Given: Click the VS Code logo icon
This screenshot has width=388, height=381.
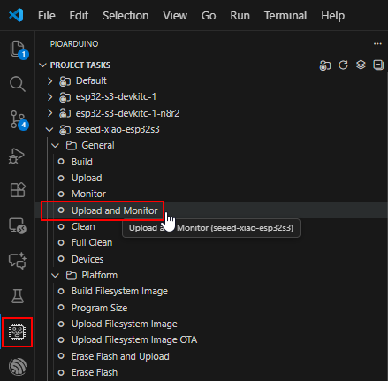Looking at the screenshot, I should pos(16,15).
